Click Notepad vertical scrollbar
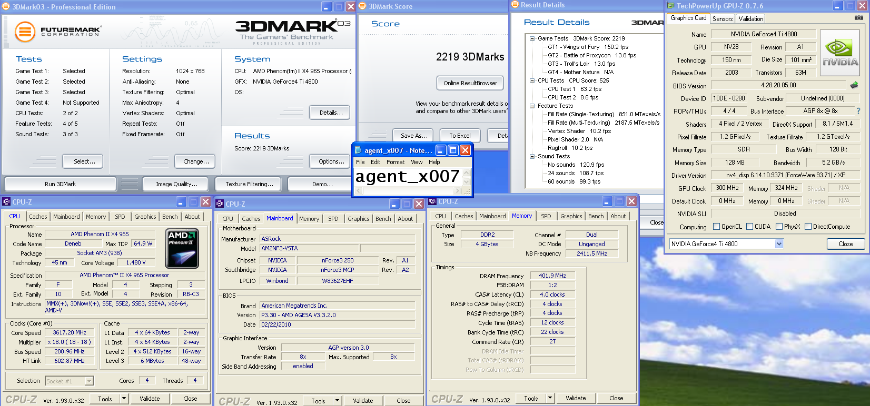870x406 pixels. pos(466,177)
